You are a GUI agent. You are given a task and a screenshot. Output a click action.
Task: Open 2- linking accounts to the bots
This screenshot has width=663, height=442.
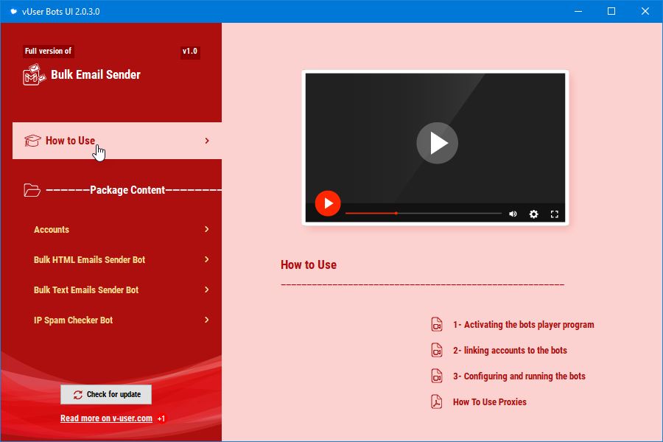click(510, 350)
